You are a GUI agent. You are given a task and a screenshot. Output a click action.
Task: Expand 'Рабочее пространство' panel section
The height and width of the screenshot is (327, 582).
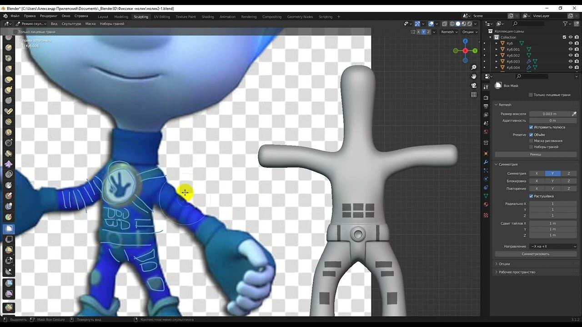click(517, 272)
